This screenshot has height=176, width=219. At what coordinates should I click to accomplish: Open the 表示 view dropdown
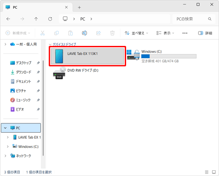[x=165, y=33]
